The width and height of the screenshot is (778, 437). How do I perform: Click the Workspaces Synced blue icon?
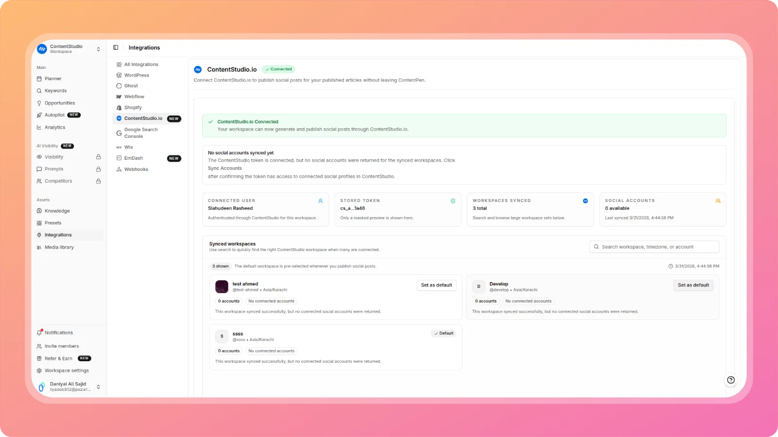pyautogui.click(x=585, y=201)
